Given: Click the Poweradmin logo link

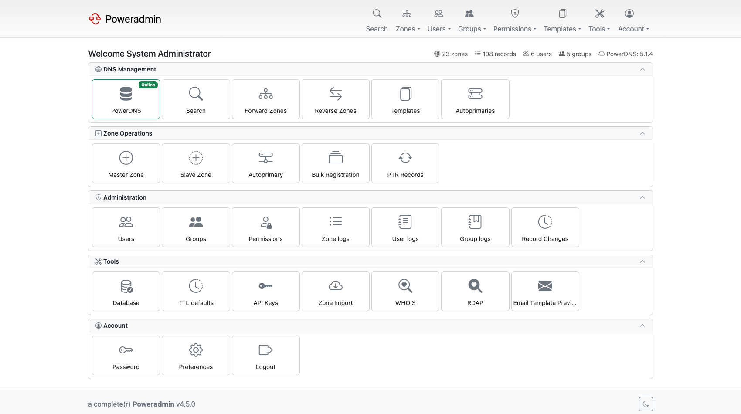Looking at the screenshot, I should coord(125,19).
